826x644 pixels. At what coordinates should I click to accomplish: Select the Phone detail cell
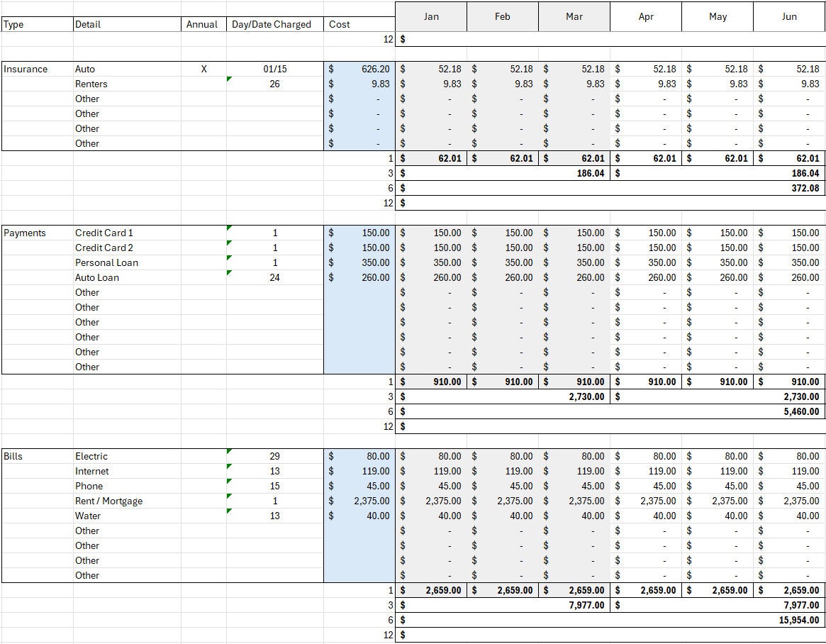pyautogui.click(x=127, y=486)
